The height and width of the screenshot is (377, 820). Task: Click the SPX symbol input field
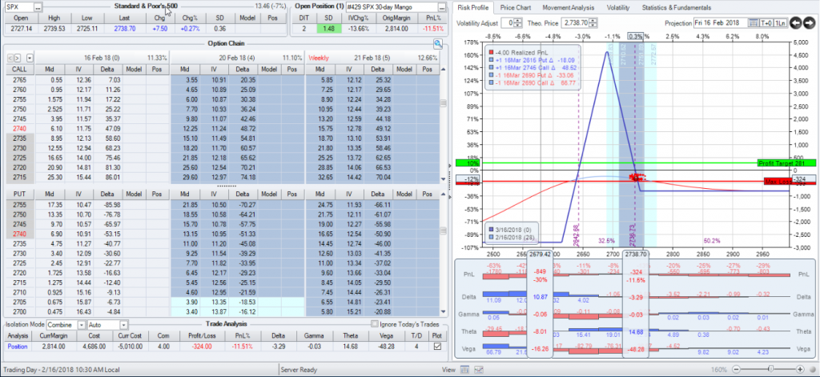pyautogui.click(x=19, y=8)
